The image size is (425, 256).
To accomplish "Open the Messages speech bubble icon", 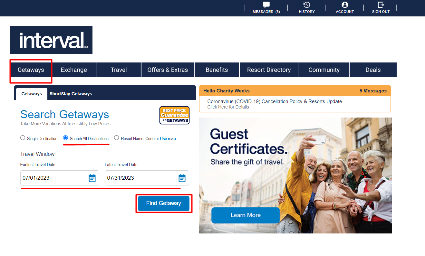I will pos(266,5).
